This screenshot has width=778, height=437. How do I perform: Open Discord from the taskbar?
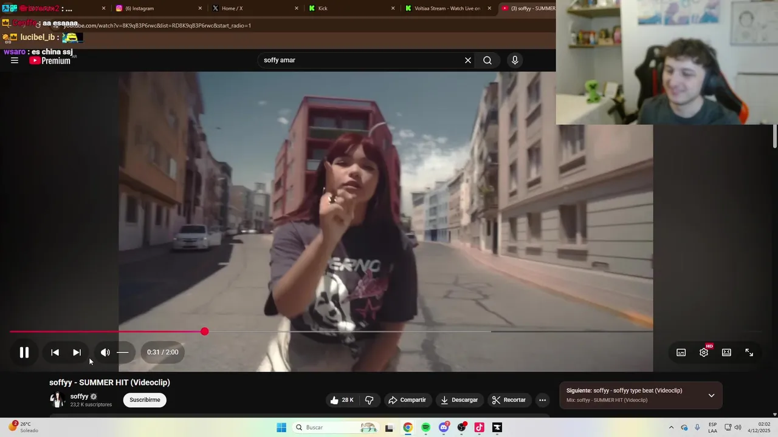pos(444,427)
